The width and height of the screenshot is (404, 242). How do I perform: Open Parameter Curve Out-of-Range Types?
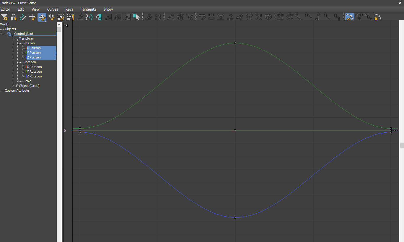coord(268,17)
